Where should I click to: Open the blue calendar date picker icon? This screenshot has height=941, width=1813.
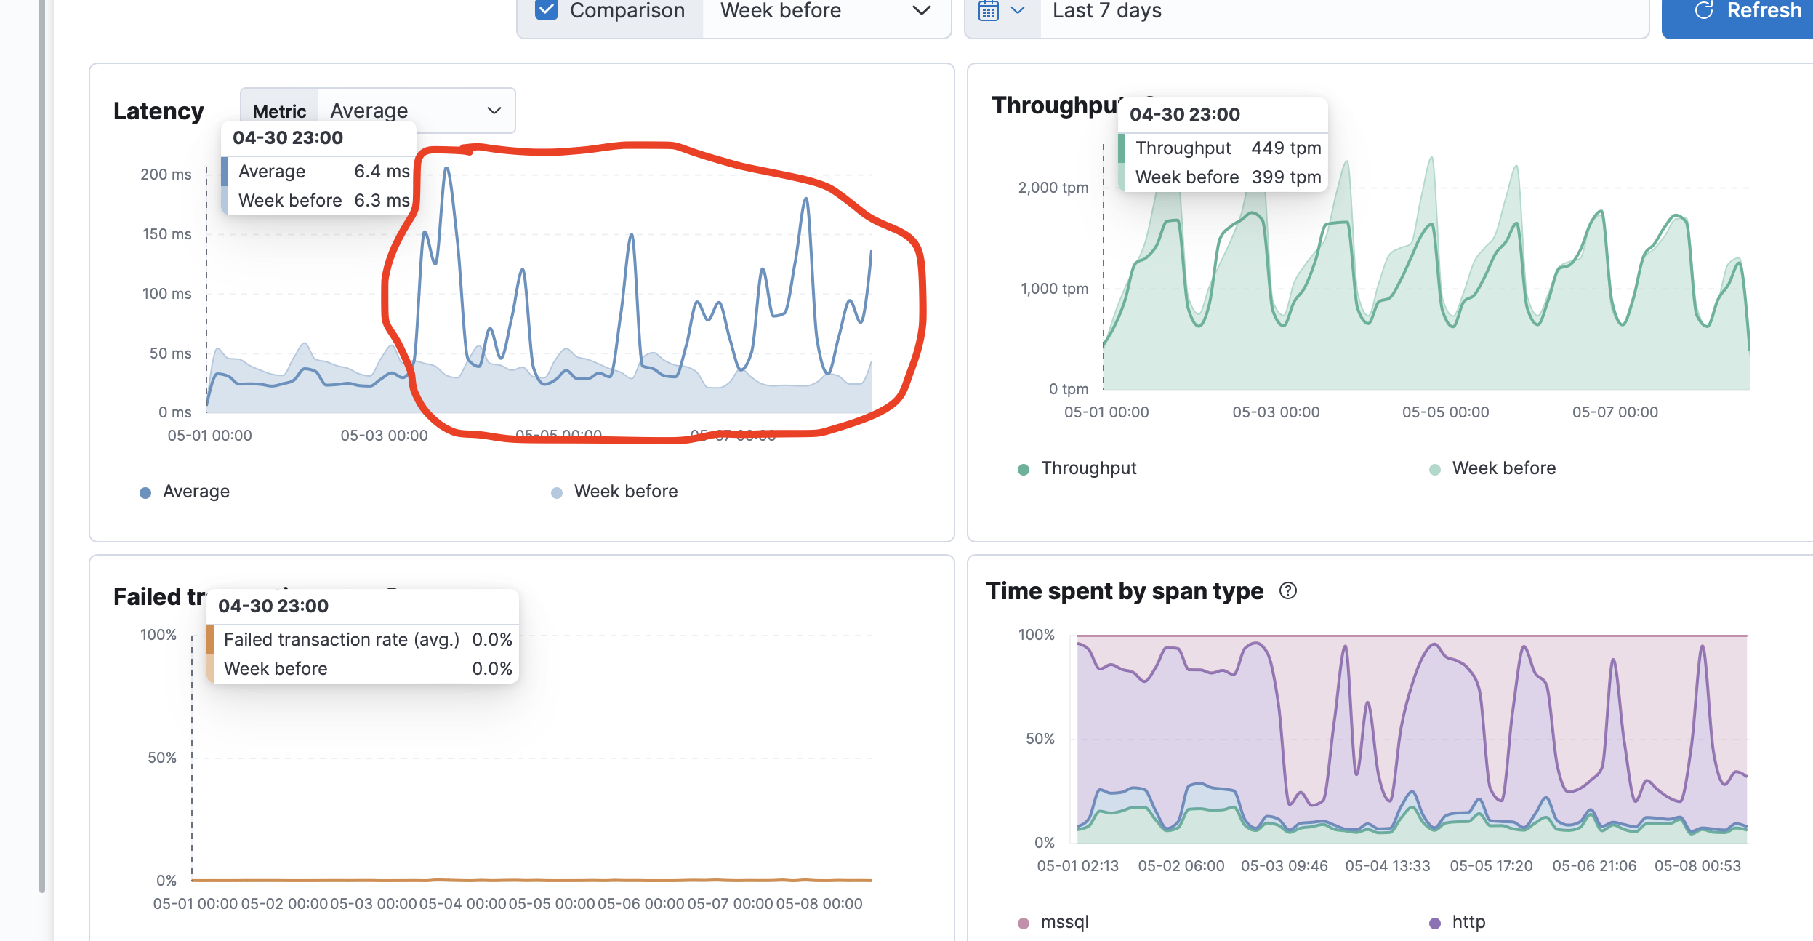tap(990, 11)
